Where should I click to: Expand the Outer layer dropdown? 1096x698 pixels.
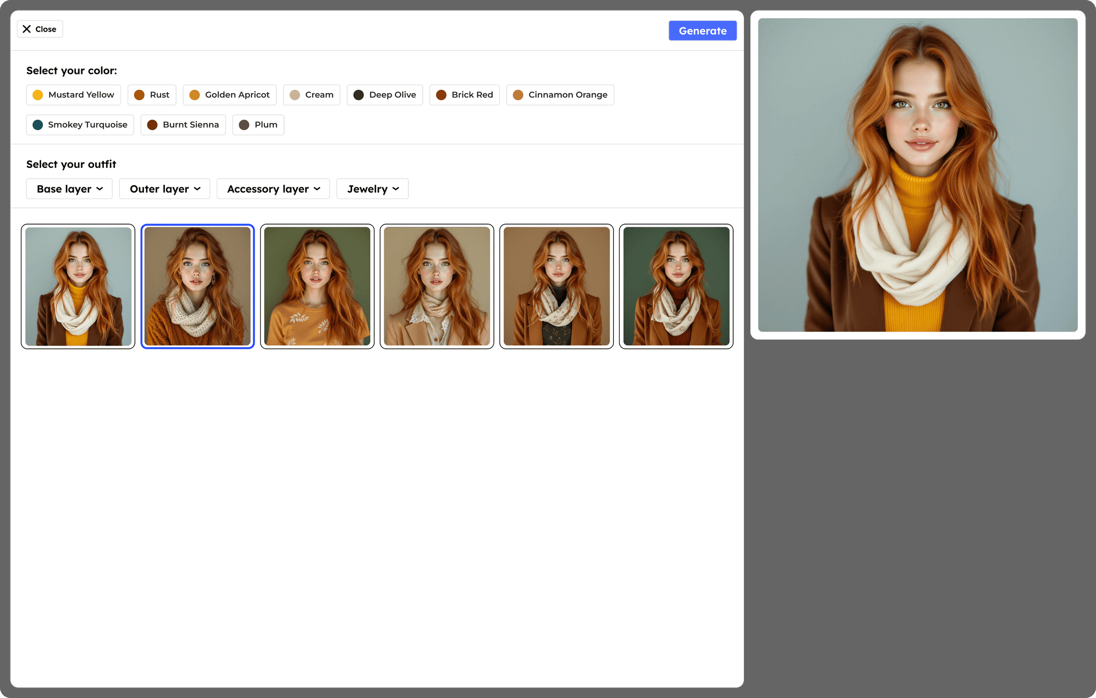(x=164, y=189)
